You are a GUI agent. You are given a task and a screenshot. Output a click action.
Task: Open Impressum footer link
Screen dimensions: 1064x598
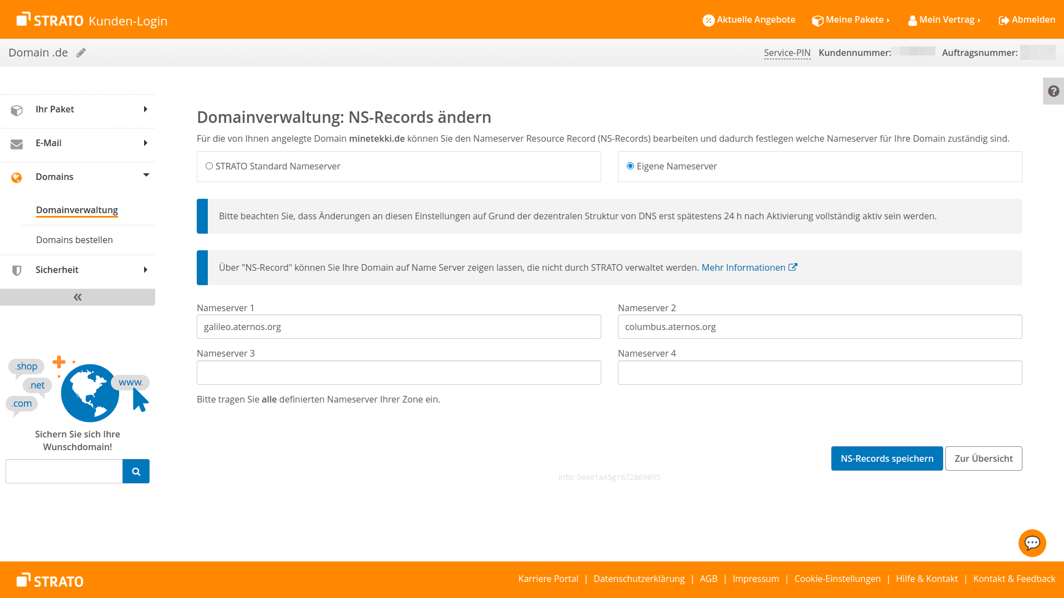(x=755, y=579)
